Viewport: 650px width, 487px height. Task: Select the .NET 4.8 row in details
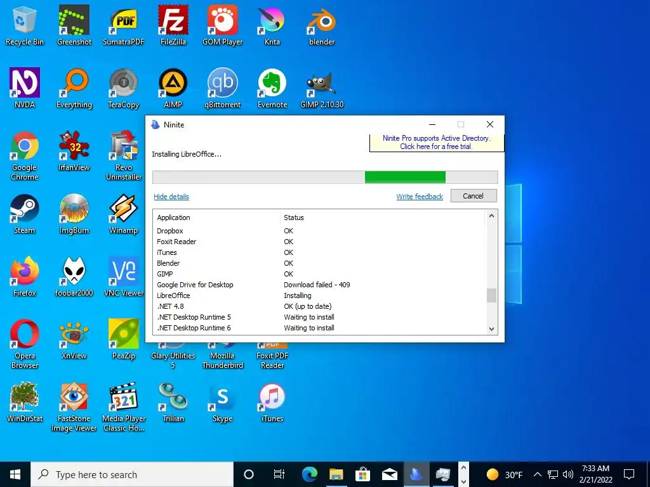pyautogui.click(x=319, y=306)
